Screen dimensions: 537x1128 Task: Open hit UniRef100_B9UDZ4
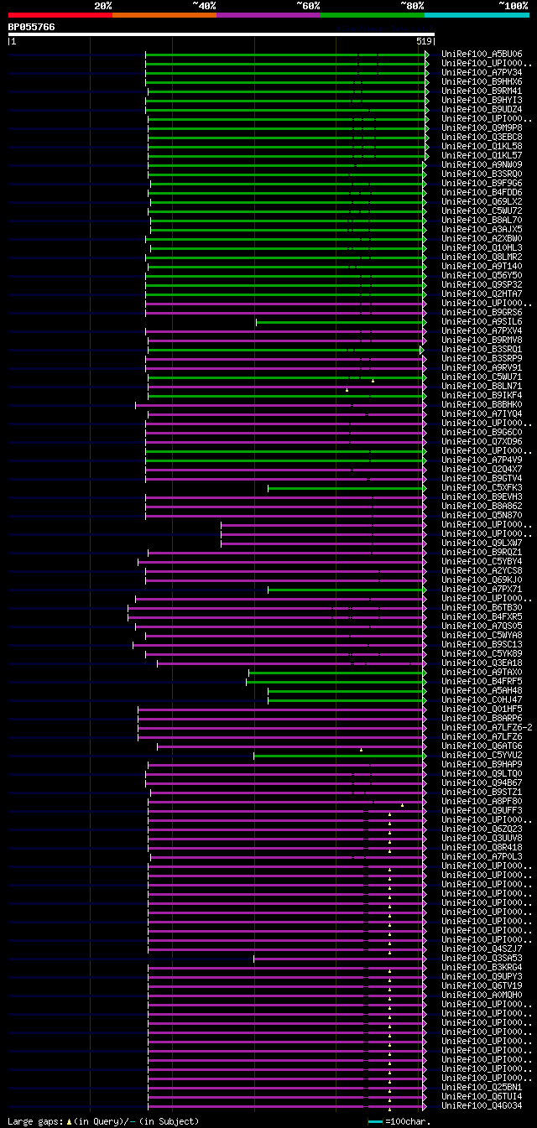click(482, 109)
